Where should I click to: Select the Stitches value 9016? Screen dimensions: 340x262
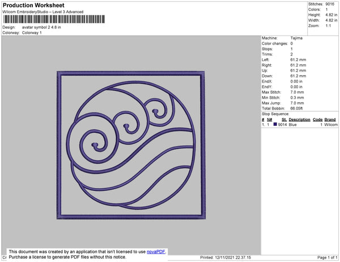(x=330, y=4)
